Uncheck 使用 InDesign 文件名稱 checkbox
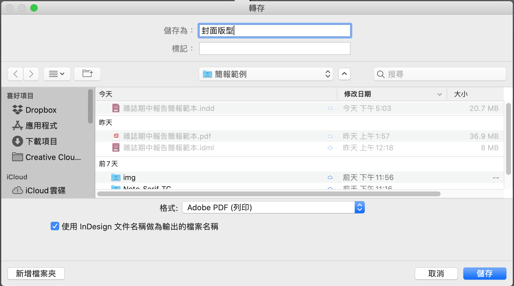Viewport: 514px width, 286px height. pos(55,226)
